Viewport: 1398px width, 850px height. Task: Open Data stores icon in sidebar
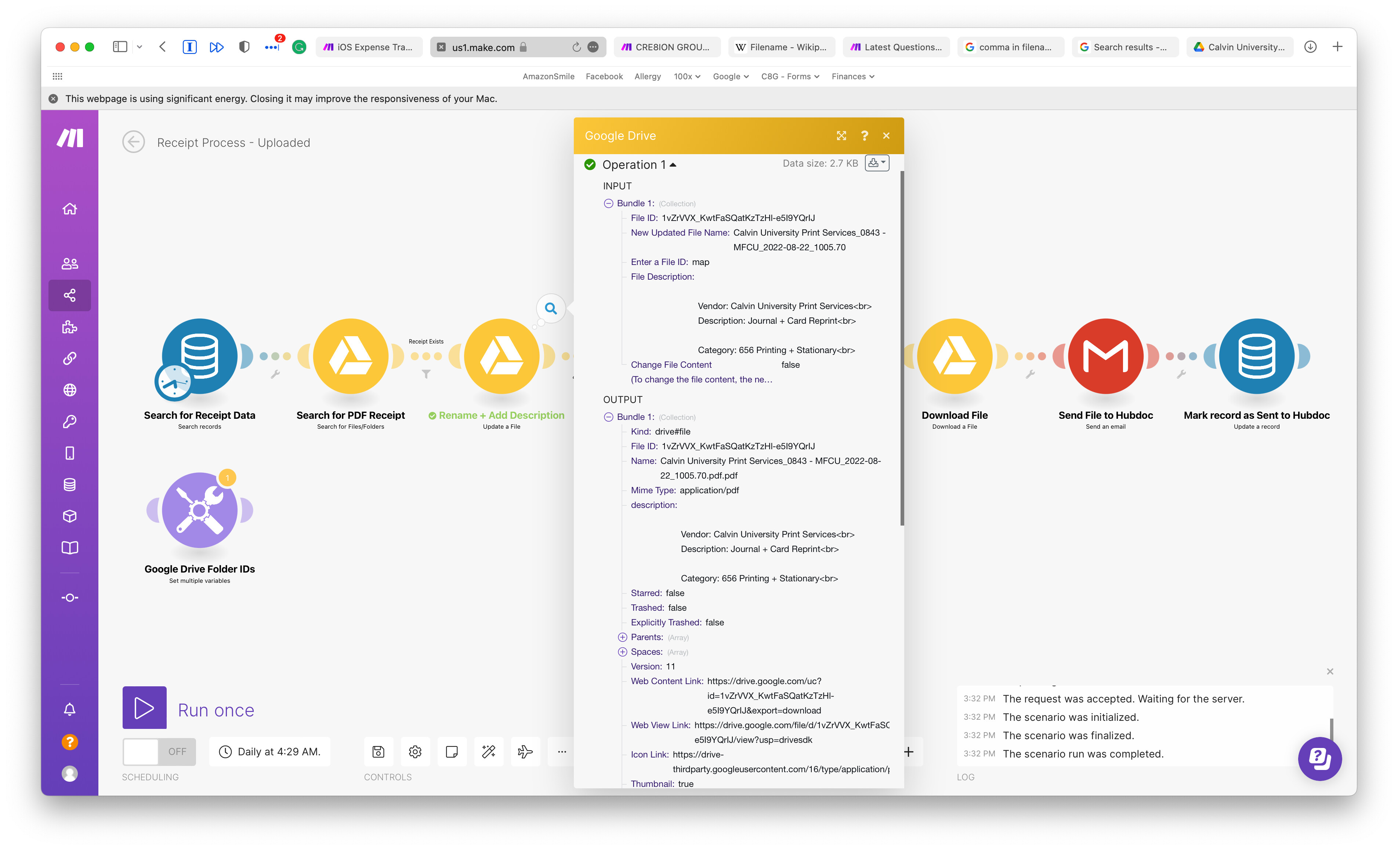[69, 485]
